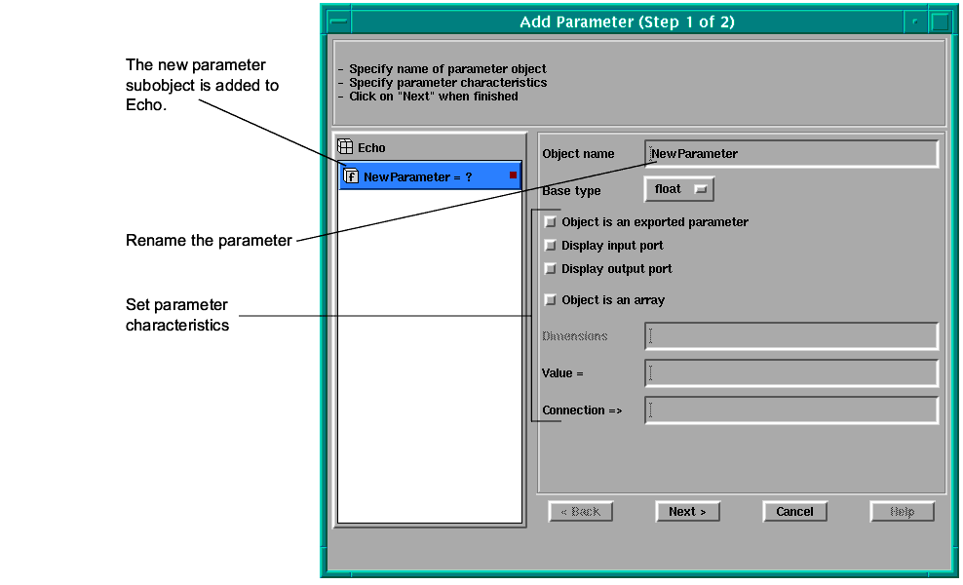Focus the 'Value =' input field
This screenshot has width=963, height=585.
coord(790,373)
